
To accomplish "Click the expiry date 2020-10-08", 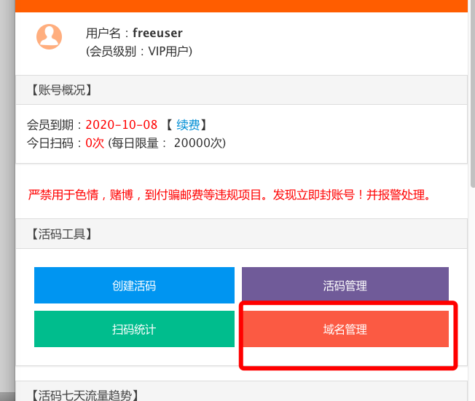I will [x=122, y=124].
